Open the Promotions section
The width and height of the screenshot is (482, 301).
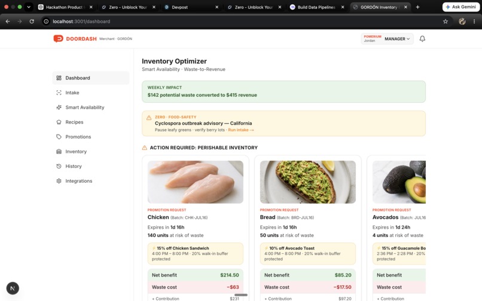(91, 137)
